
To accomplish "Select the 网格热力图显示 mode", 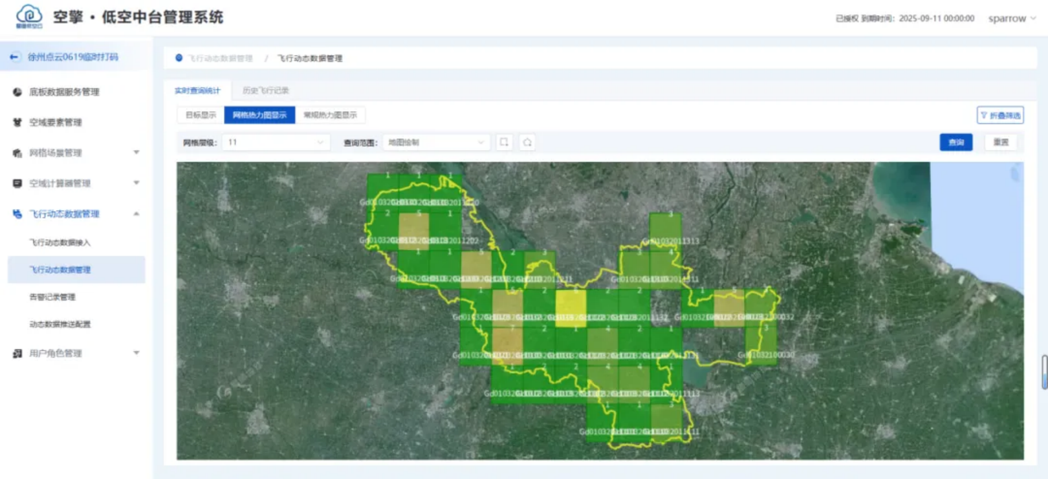I will [259, 115].
